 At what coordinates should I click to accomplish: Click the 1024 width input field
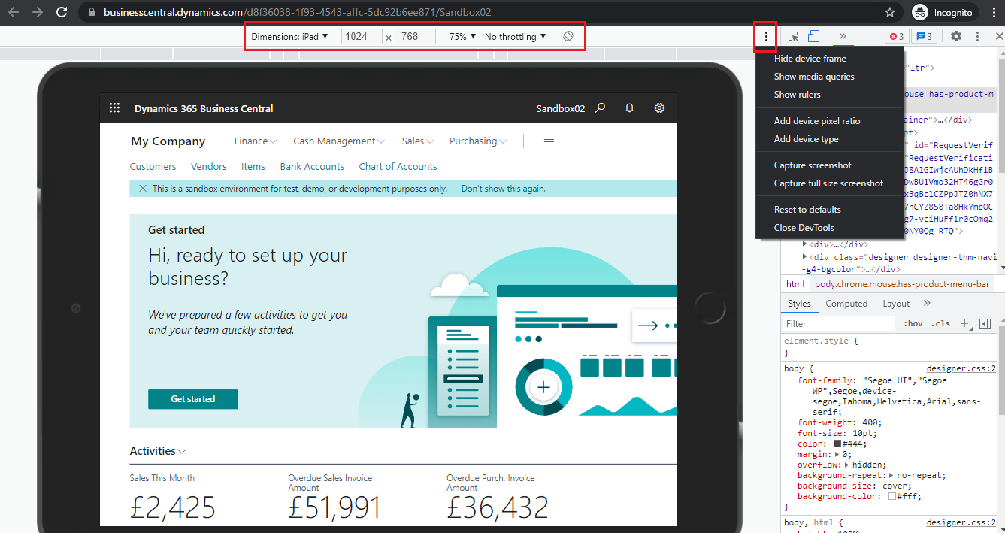[361, 36]
